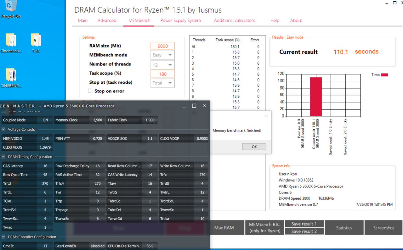This screenshot has height=250, width=403.
Task: Open the Additional calculators tab
Action: click(x=234, y=20)
